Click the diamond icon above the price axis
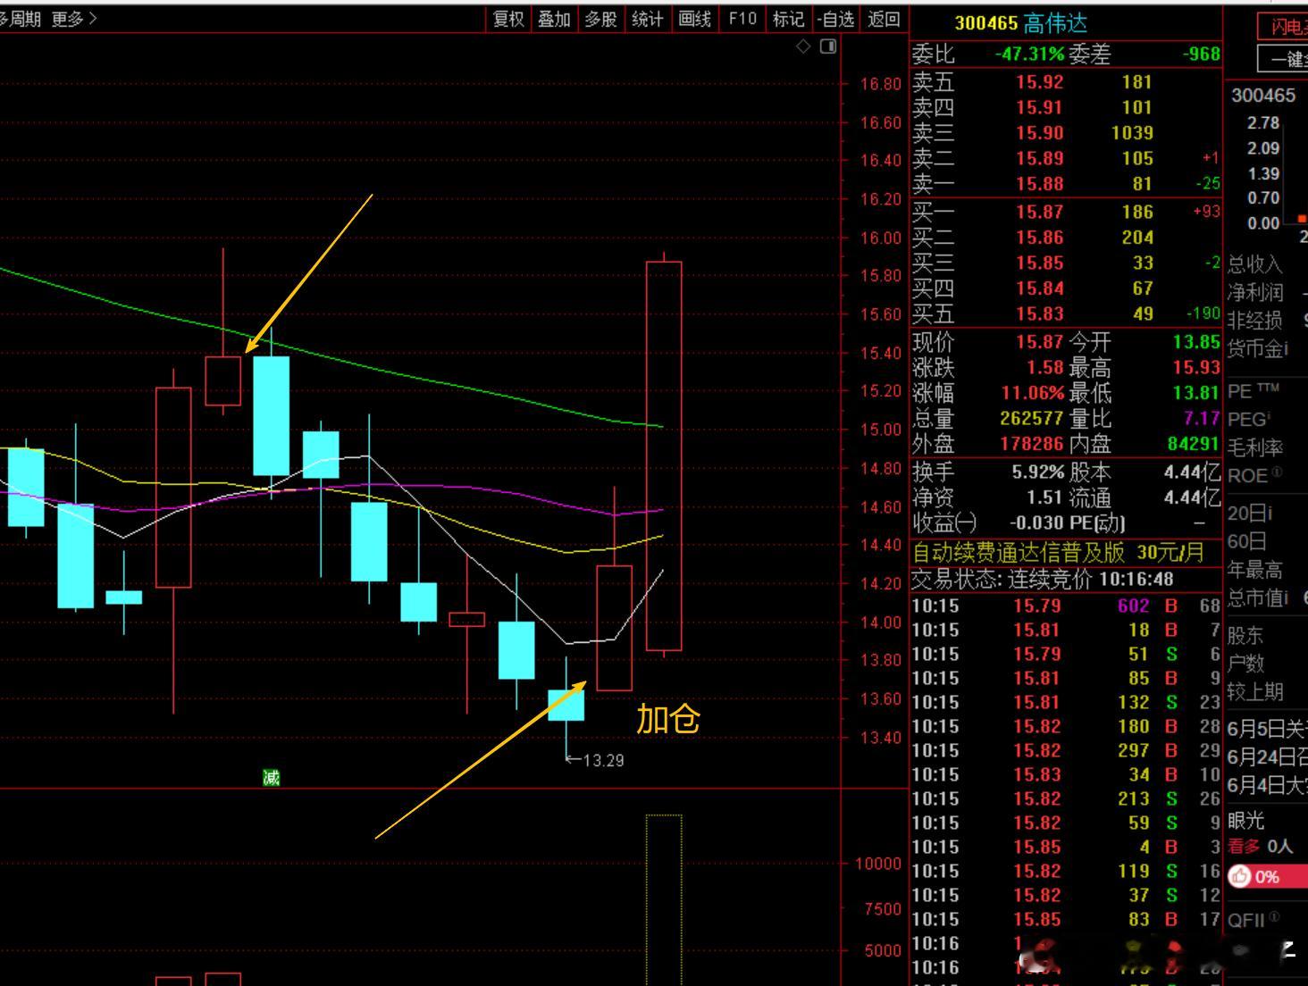This screenshot has height=986, width=1308. pos(803,46)
